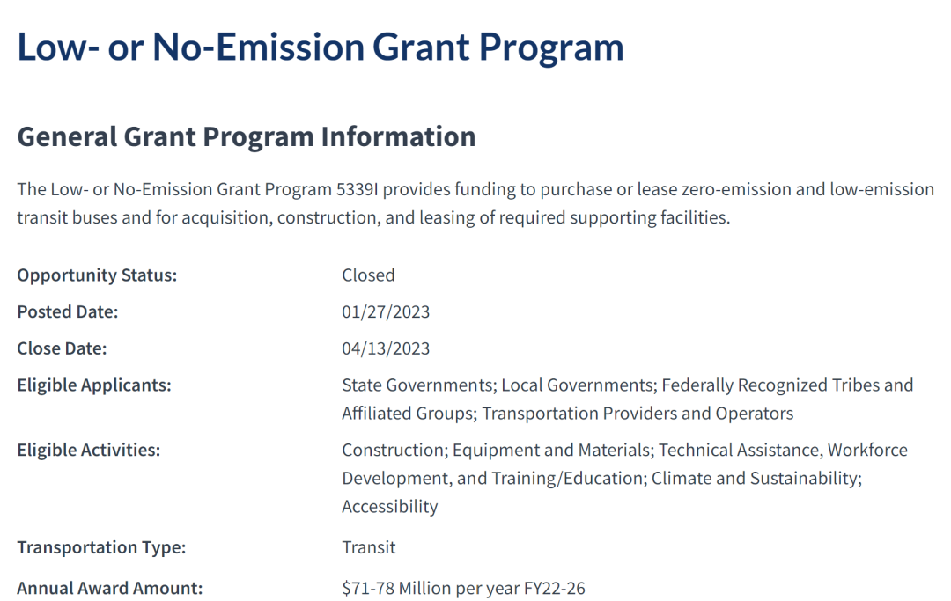This screenshot has height=601, width=951.
Task: Click the Low- or No-Emission Grant Program title
Action: pyautogui.click(x=321, y=48)
